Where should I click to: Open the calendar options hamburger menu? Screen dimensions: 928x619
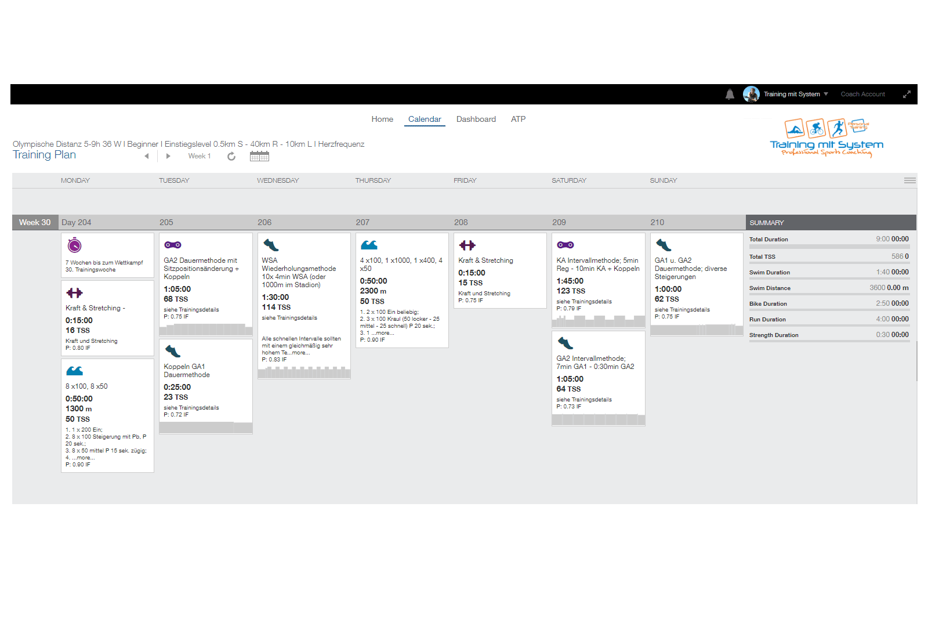point(909,180)
